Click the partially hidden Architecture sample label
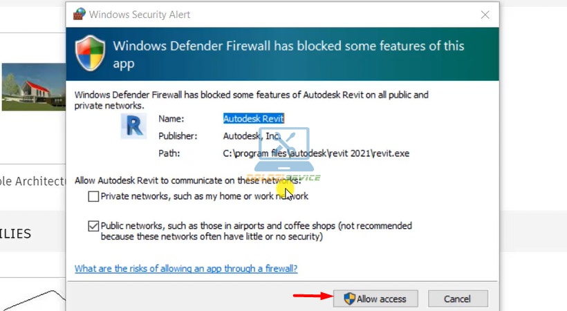The width and height of the screenshot is (567, 311). tap(32, 181)
